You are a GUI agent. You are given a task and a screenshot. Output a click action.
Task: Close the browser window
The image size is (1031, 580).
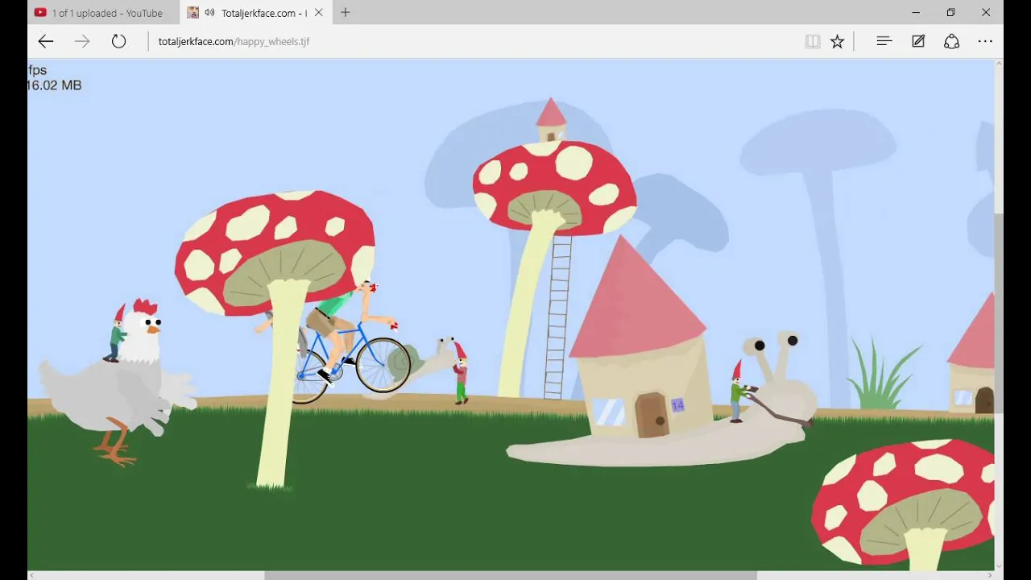[x=986, y=13]
